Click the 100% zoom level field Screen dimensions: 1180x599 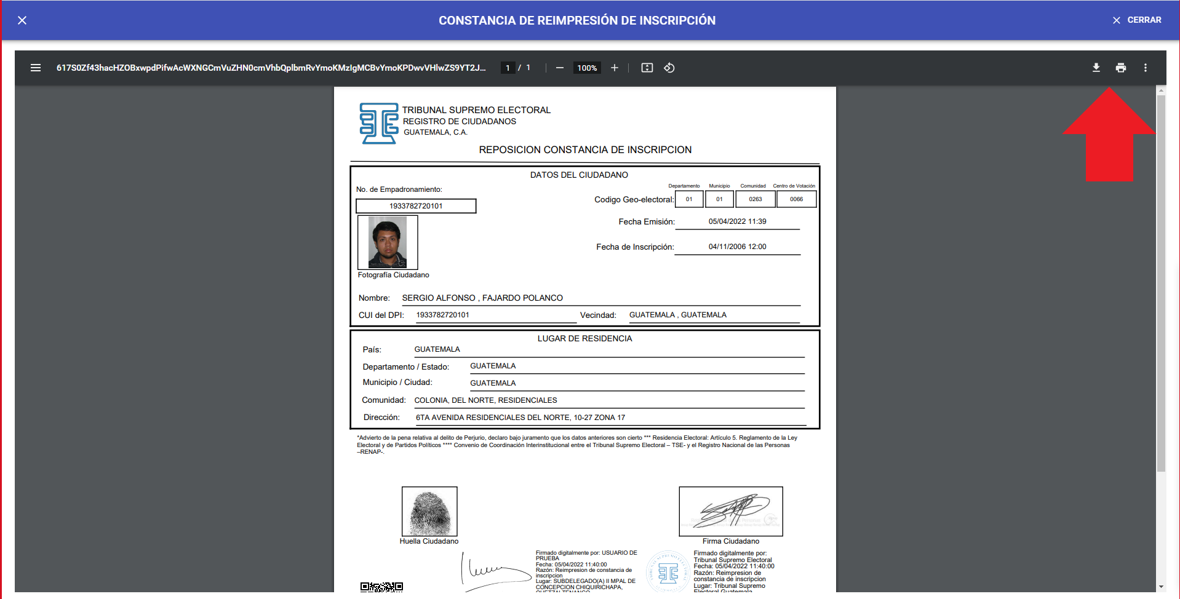point(587,68)
